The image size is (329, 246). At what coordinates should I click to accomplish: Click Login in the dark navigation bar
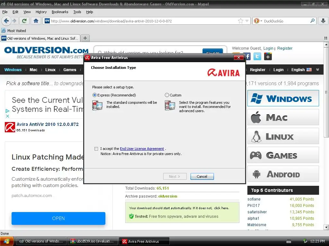278,70
